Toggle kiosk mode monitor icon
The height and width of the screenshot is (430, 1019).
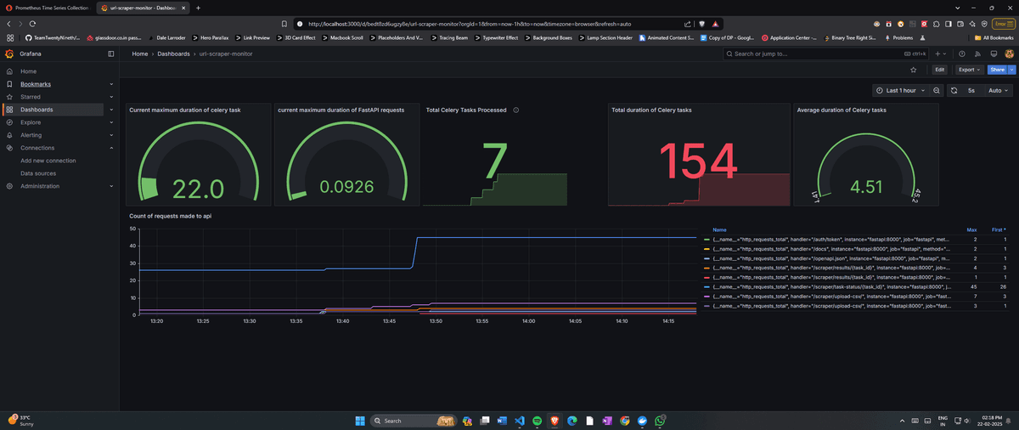coord(993,54)
